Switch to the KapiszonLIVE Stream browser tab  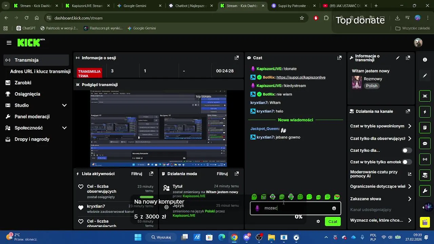coord(87,6)
